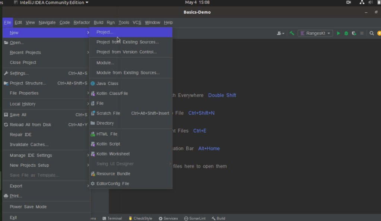This screenshot has height=221, width=381.
Task: Open the user account icon dropdown
Action: tap(280, 33)
